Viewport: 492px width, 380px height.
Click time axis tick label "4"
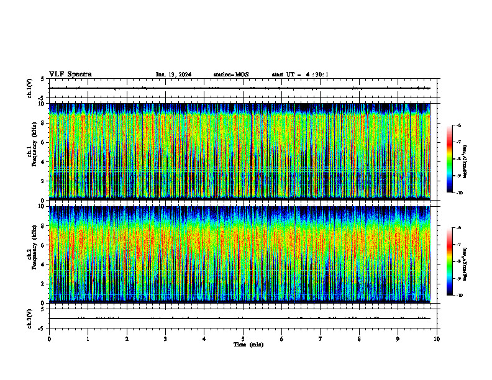point(204,339)
